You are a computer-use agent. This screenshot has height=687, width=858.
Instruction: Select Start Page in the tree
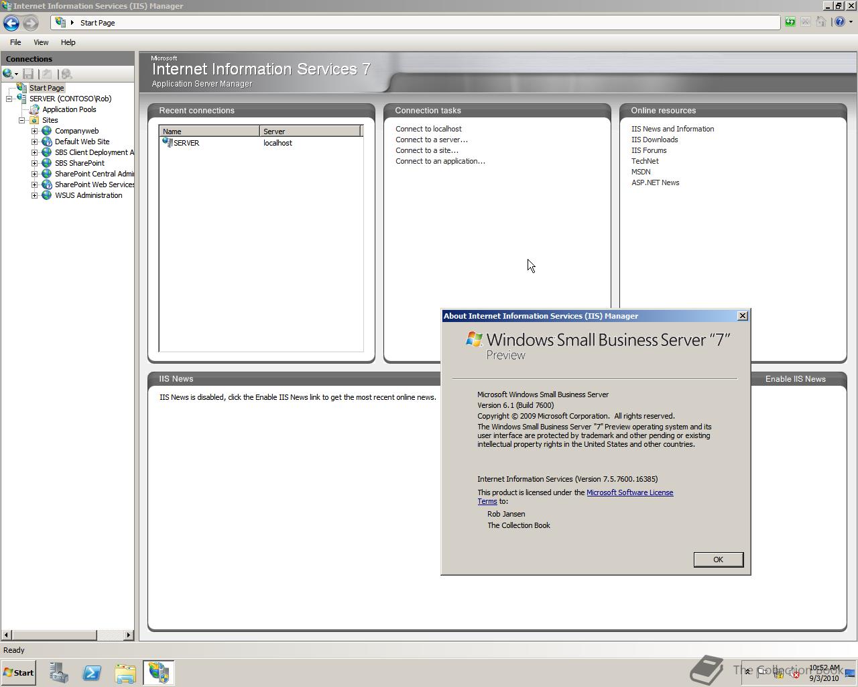click(46, 88)
